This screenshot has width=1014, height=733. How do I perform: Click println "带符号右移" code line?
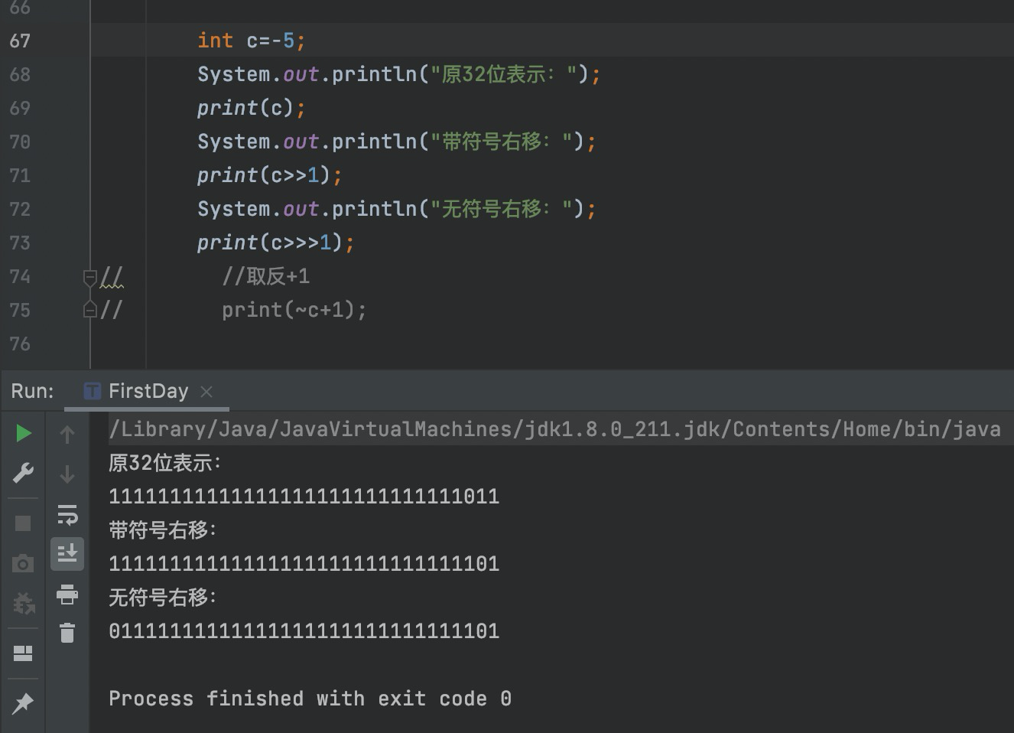coord(396,142)
